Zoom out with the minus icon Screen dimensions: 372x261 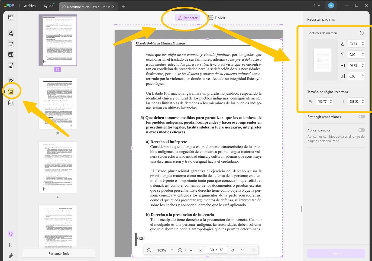[x=149, y=250]
